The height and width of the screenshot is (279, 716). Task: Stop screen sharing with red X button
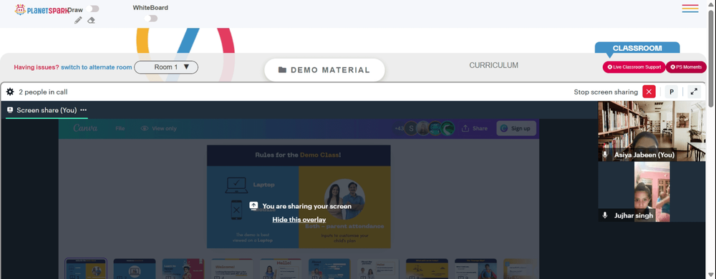[x=649, y=92]
